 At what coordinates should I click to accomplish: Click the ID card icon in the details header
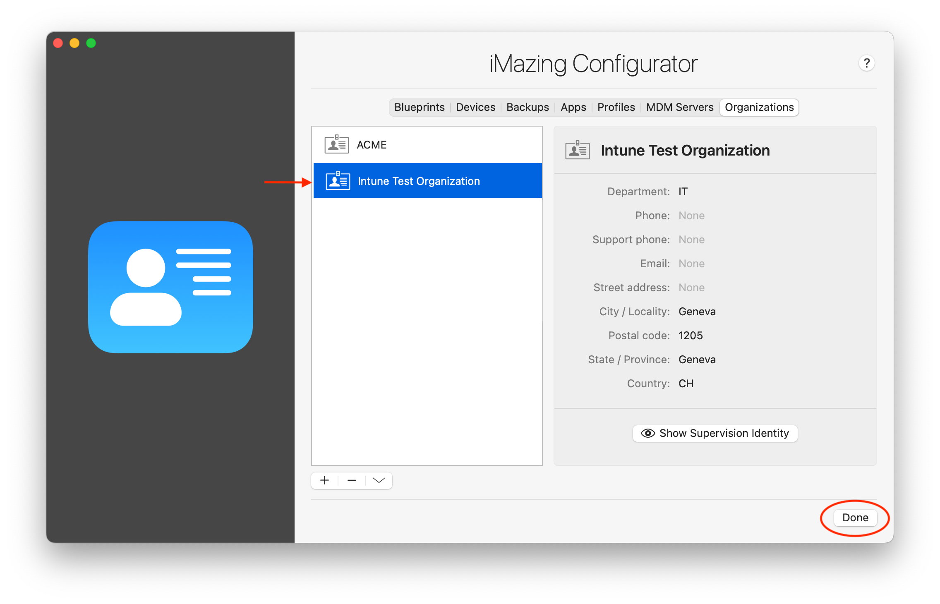577,150
